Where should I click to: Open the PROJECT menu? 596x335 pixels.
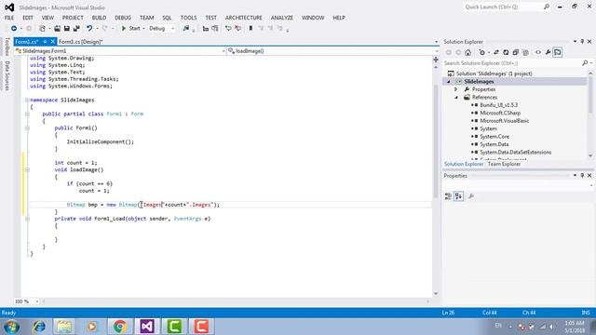pyautogui.click(x=73, y=18)
